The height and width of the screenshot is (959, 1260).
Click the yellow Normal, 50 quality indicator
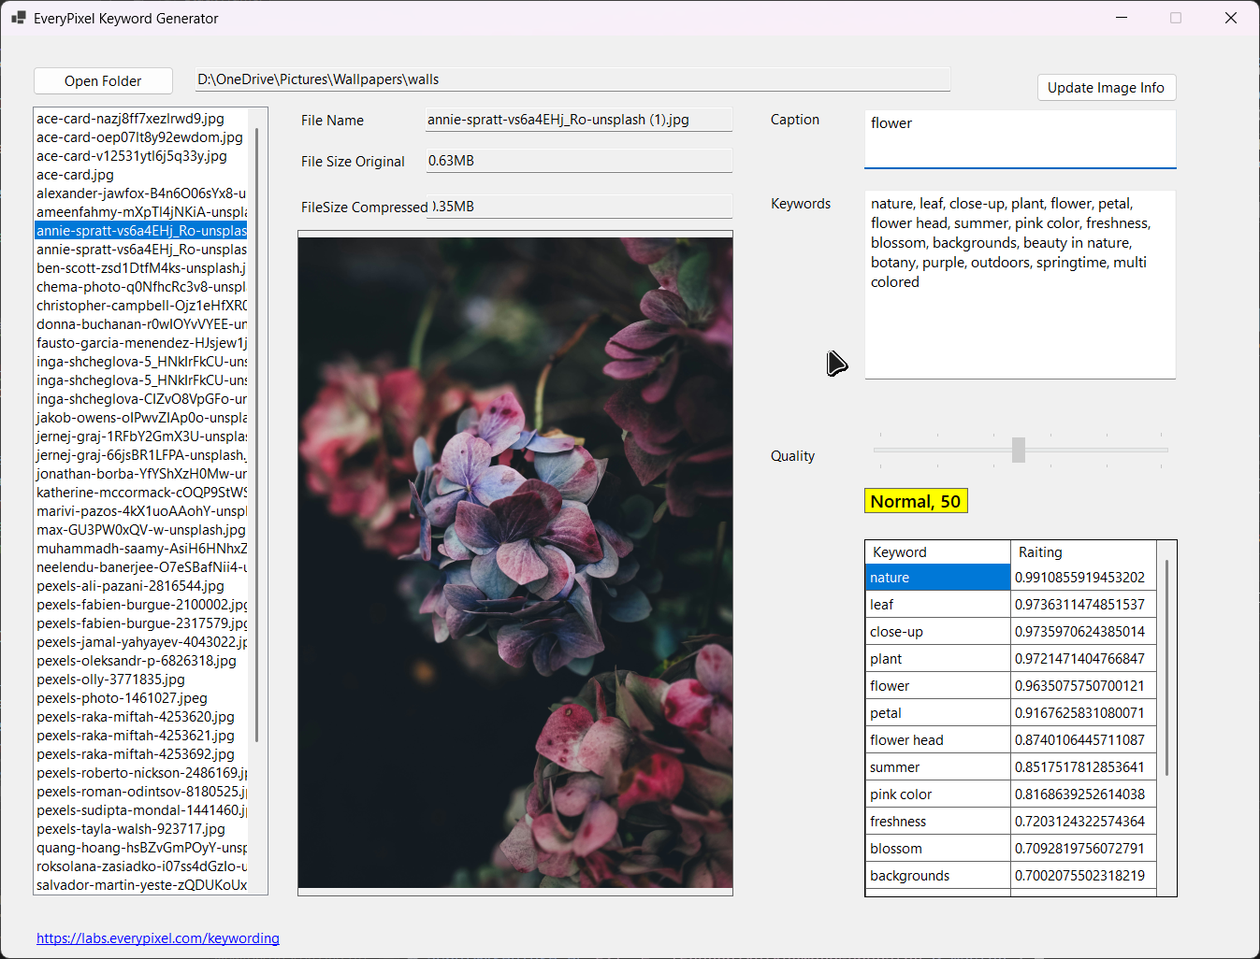[x=916, y=500]
